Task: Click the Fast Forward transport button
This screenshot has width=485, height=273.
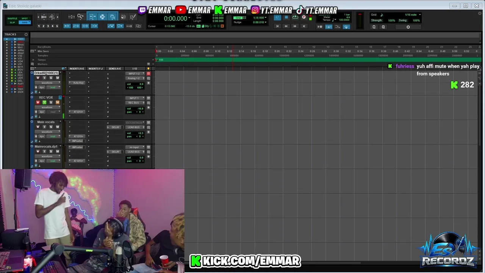Action: pyautogui.click(x=295, y=26)
